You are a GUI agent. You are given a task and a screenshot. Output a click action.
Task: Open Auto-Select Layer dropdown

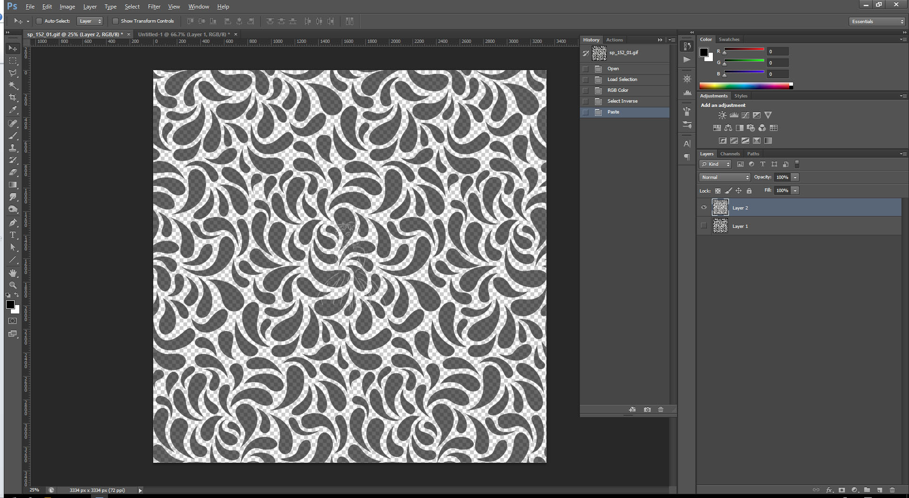(90, 21)
